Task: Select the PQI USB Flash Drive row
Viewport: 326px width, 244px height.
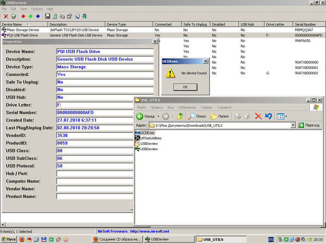Action: 163,35
